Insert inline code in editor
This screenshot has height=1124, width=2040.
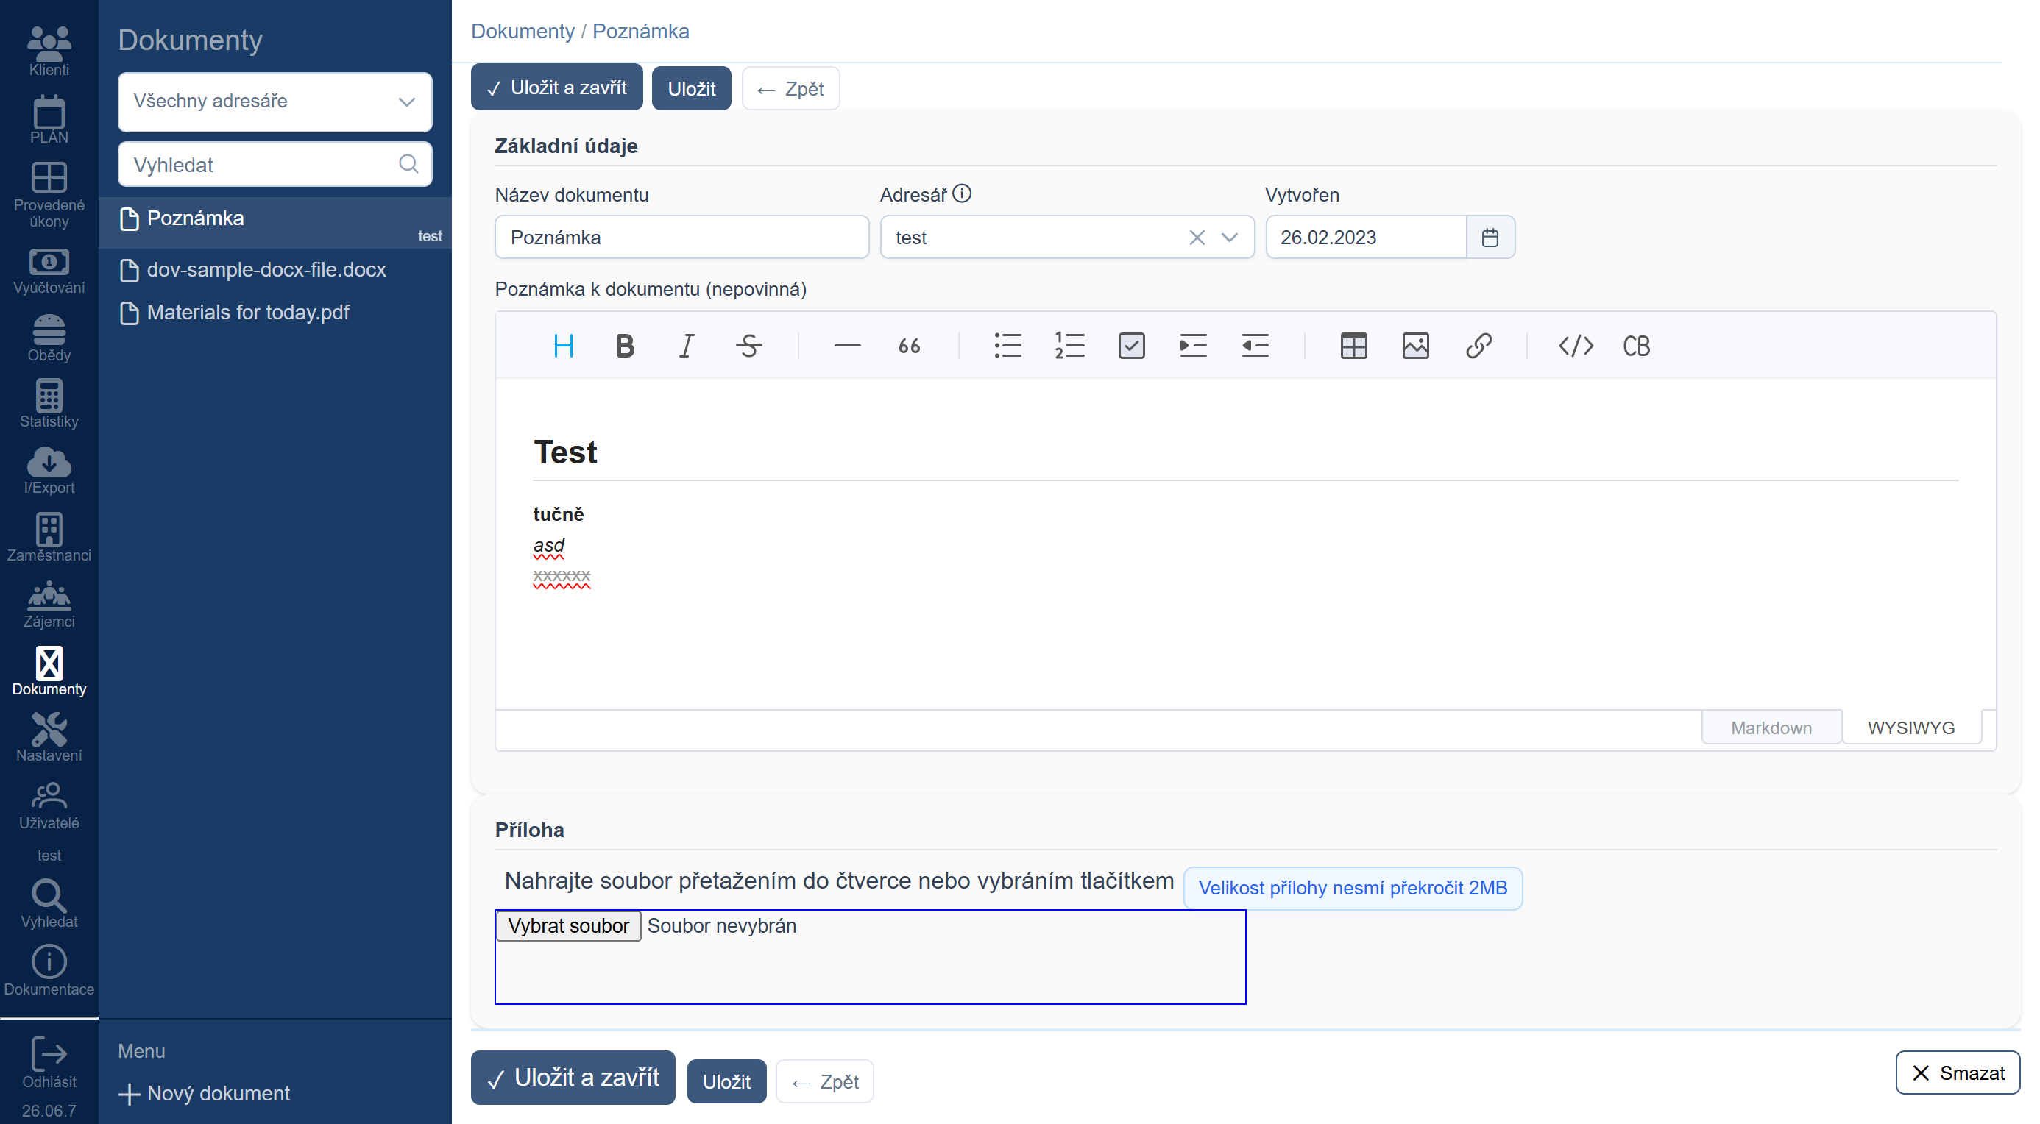click(x=1576, y=346)
